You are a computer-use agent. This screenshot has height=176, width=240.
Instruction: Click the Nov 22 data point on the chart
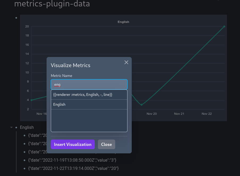click(224, 26)
